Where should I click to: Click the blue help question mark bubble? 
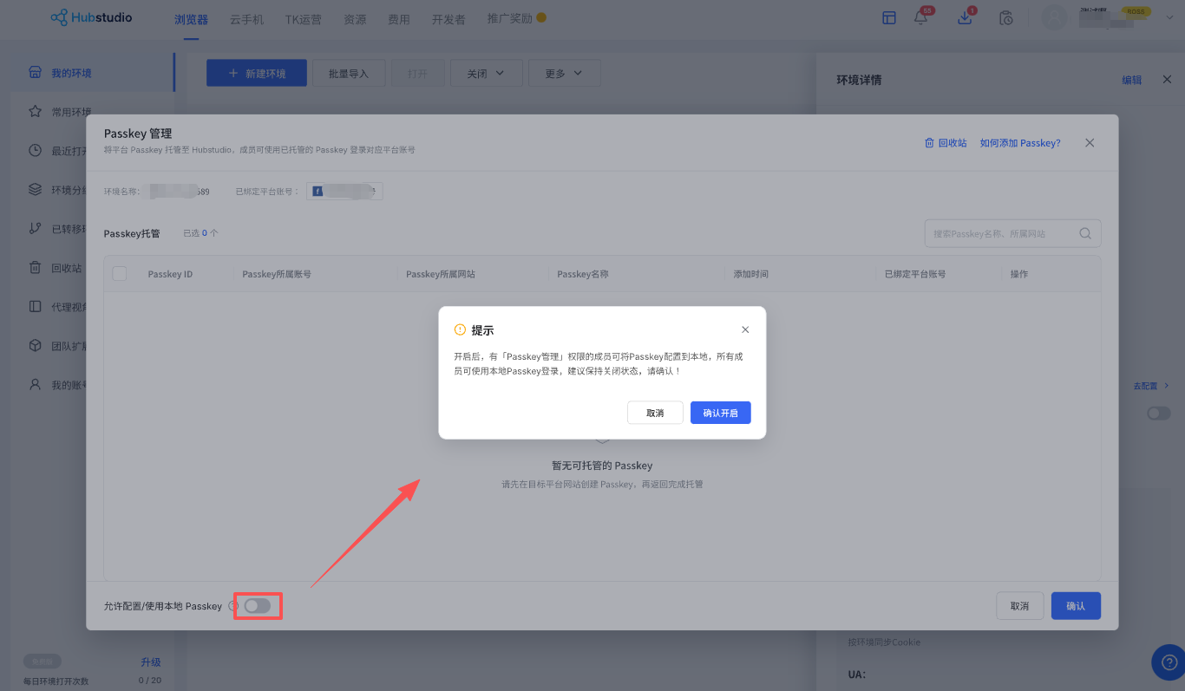(x=1168, y=662)
